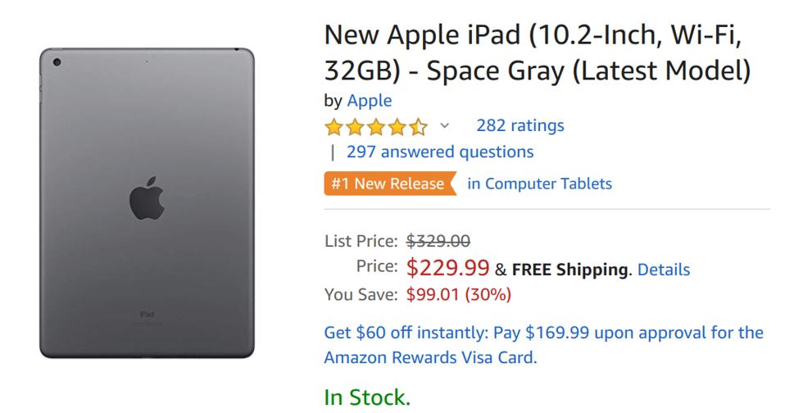Open 297 answered questions link

pos(440,152)
